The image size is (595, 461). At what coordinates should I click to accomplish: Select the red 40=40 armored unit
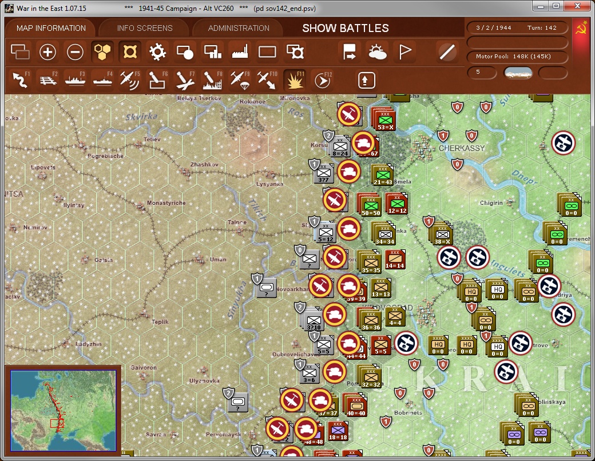(x=356, y=406)
